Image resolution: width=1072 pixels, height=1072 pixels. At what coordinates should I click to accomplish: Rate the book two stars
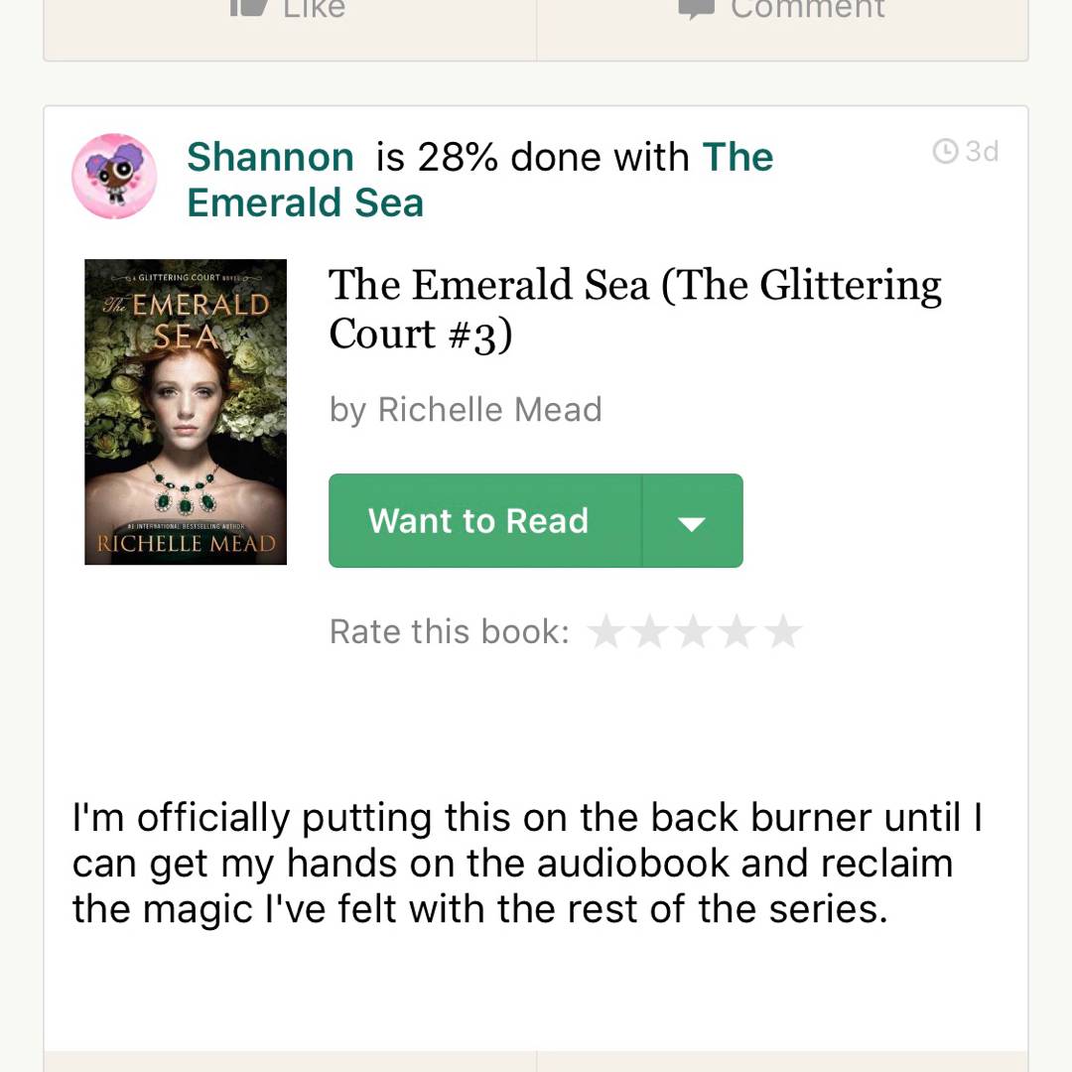[x=650, y=632]
